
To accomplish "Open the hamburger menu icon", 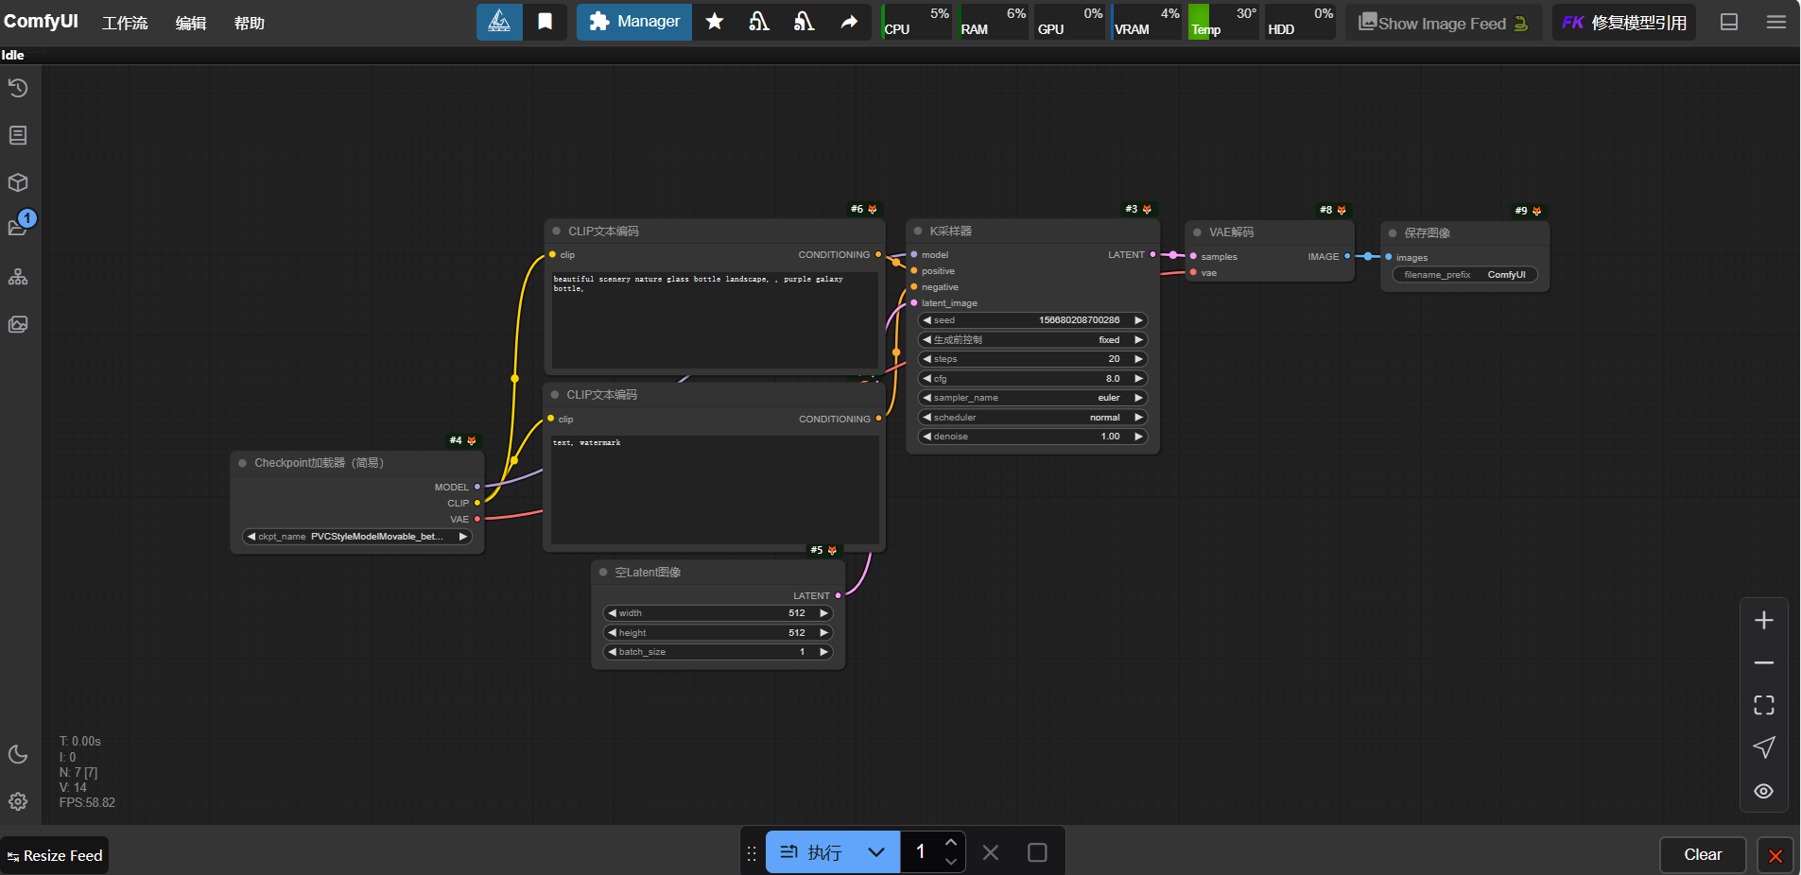I will [1776, 22].
